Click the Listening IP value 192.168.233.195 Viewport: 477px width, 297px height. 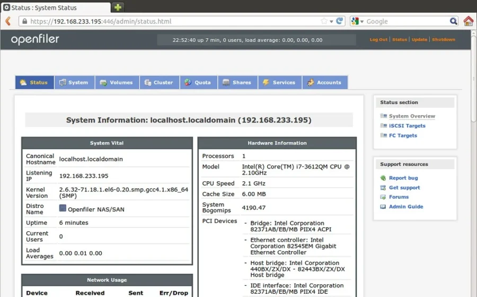point(84,176)
